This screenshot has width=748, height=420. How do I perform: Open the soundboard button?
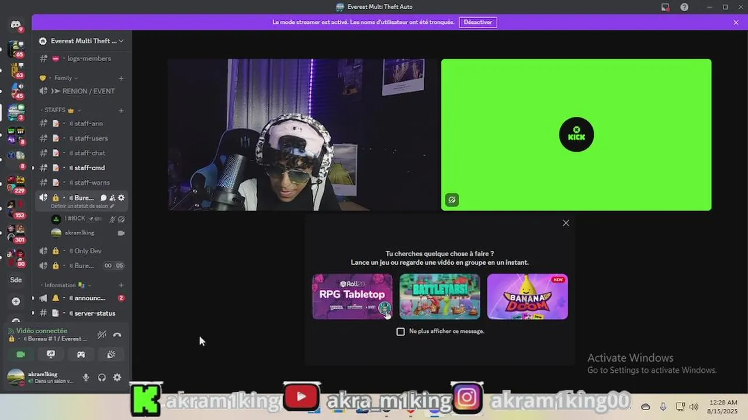click(111, 354)
